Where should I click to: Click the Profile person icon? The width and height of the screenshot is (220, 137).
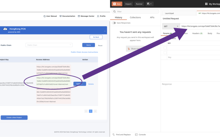[98, 16]
